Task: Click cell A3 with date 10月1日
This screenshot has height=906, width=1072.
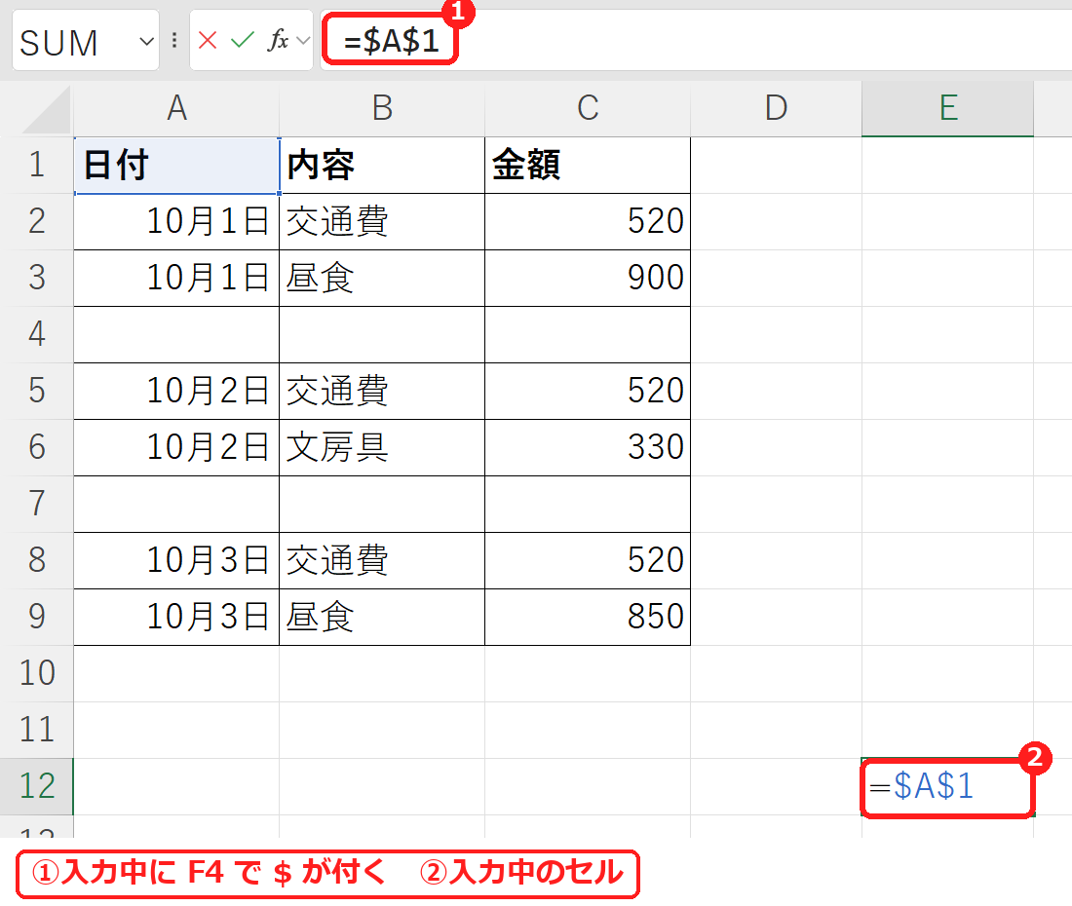Action: click(176, 278)
